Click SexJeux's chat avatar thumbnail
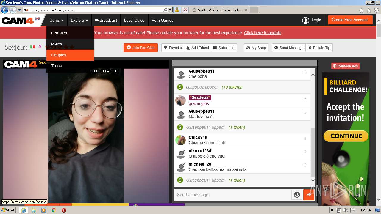 (180, 100)
